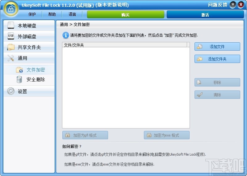
Task: Minimize the UkeySoft window
Action: pyautogui.click(x=233, y=5)
